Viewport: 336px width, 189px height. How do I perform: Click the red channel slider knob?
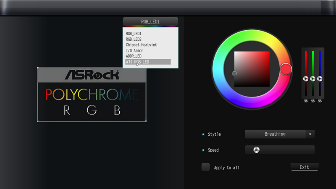click(x=306, y=79)
